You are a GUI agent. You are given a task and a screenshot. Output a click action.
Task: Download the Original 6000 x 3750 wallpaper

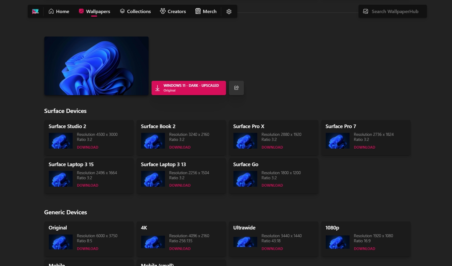tap(88, 249)
